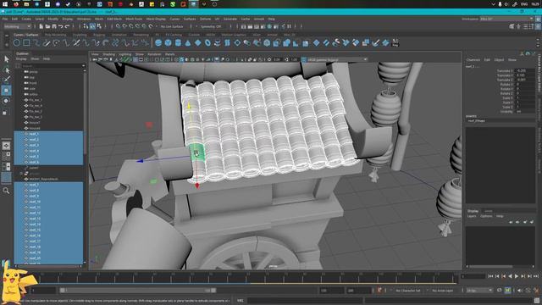Switch to the Rigging shelf tab
The width and height of the screenshot is (542, 305).
coord(99,35)
